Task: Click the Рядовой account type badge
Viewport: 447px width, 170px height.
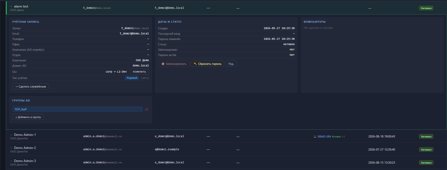Action: pyautogui.click(x=132, y=78)
